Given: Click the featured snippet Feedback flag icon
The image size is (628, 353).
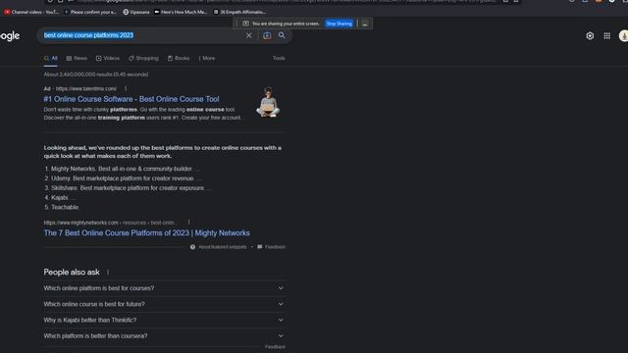Looking at the screenshot, I should tap(259, 247).
